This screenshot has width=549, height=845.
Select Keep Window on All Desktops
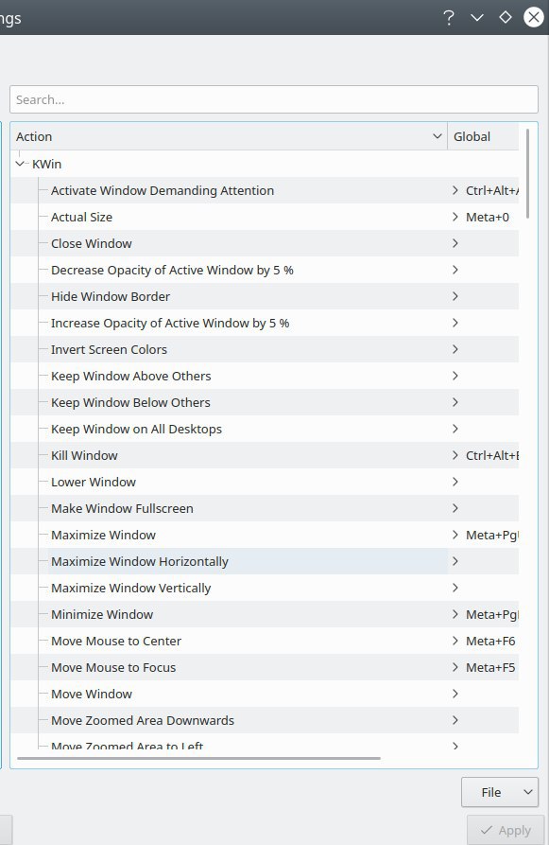point(136,429)
